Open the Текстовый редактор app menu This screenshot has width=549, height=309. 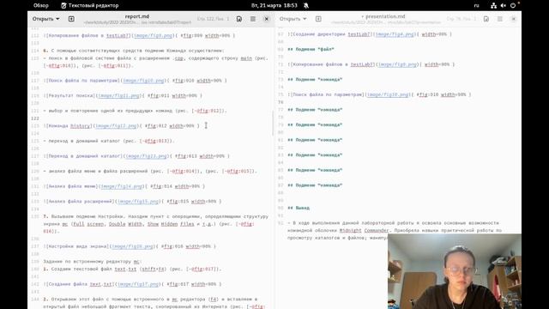pos(89,5)
